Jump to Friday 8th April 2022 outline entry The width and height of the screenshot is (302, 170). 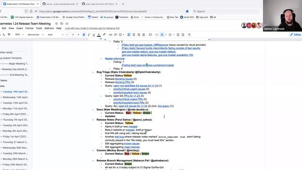coord(16,114)
